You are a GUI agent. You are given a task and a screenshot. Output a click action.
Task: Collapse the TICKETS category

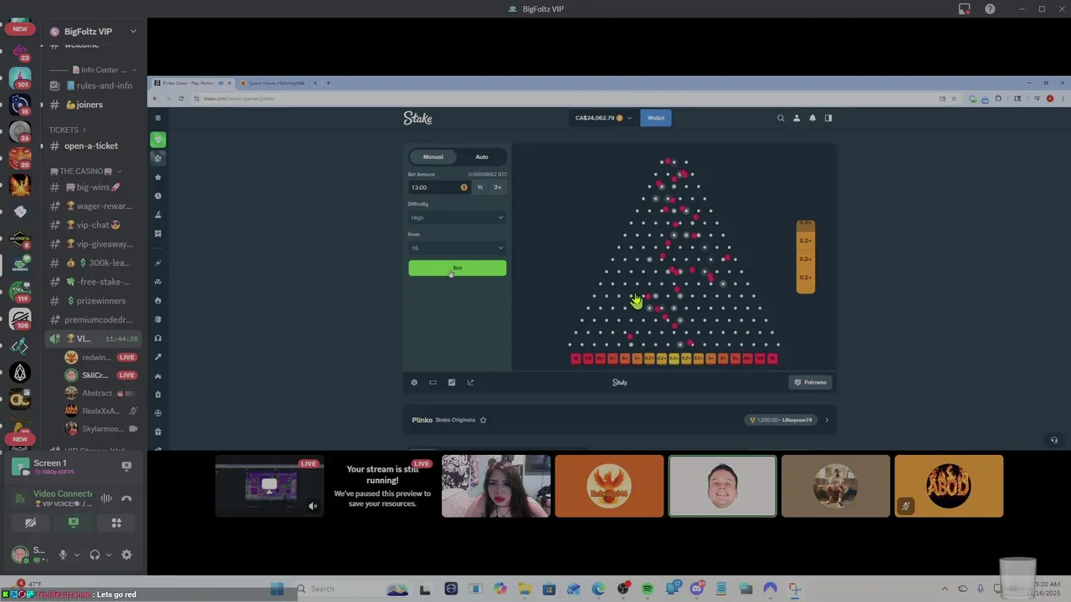[68, 130]
